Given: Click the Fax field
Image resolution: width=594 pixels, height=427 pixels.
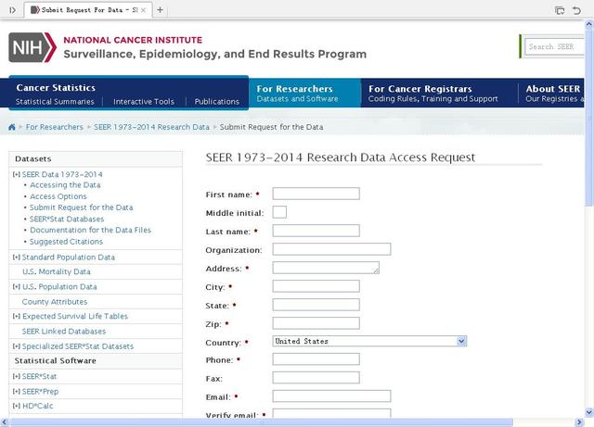Looking at the screenshot, I should coord(316,378).
